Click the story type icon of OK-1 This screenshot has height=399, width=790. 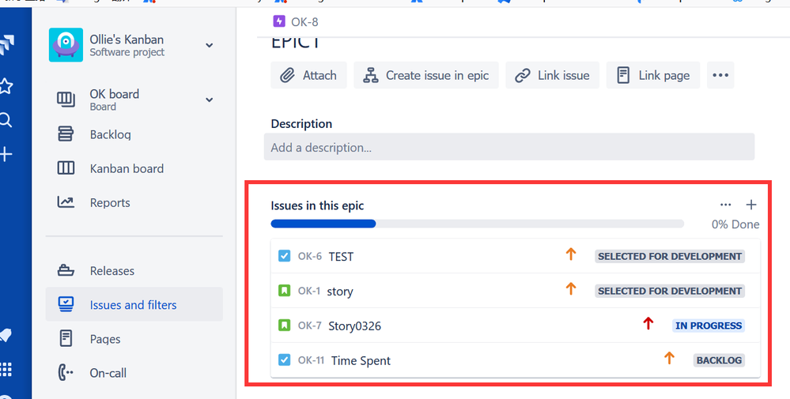pyautogui.click(x=284, y=291)
